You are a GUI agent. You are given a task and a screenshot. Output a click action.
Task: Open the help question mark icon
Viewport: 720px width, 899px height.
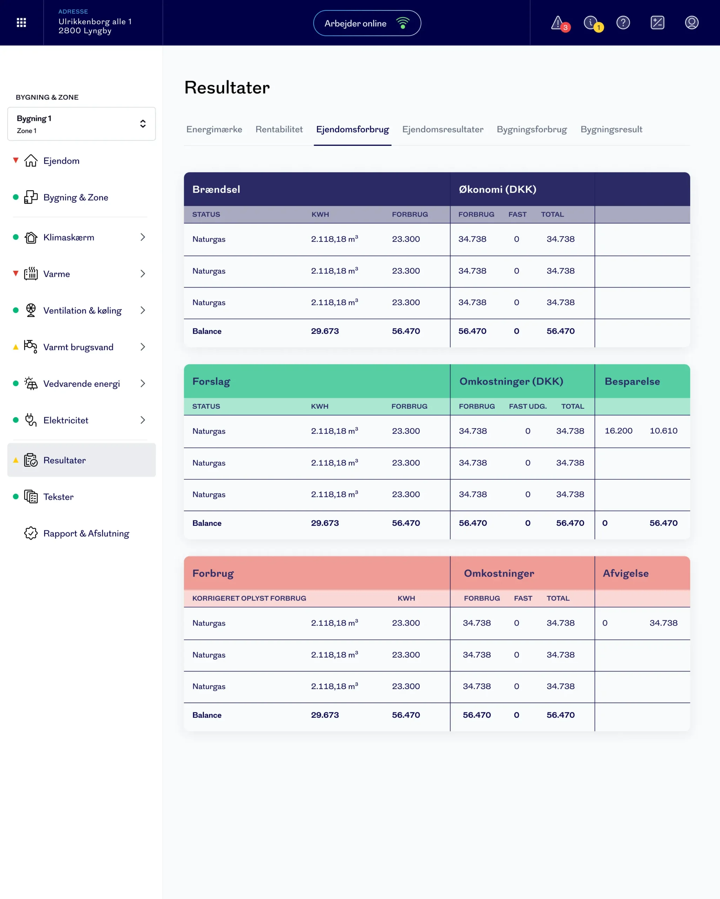tap(623, 22)
